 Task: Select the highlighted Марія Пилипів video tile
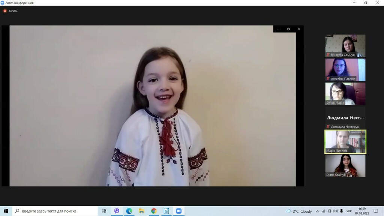345,142
